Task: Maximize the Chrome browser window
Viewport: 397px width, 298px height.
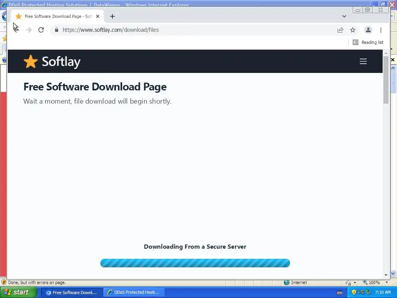Action: 368,10
